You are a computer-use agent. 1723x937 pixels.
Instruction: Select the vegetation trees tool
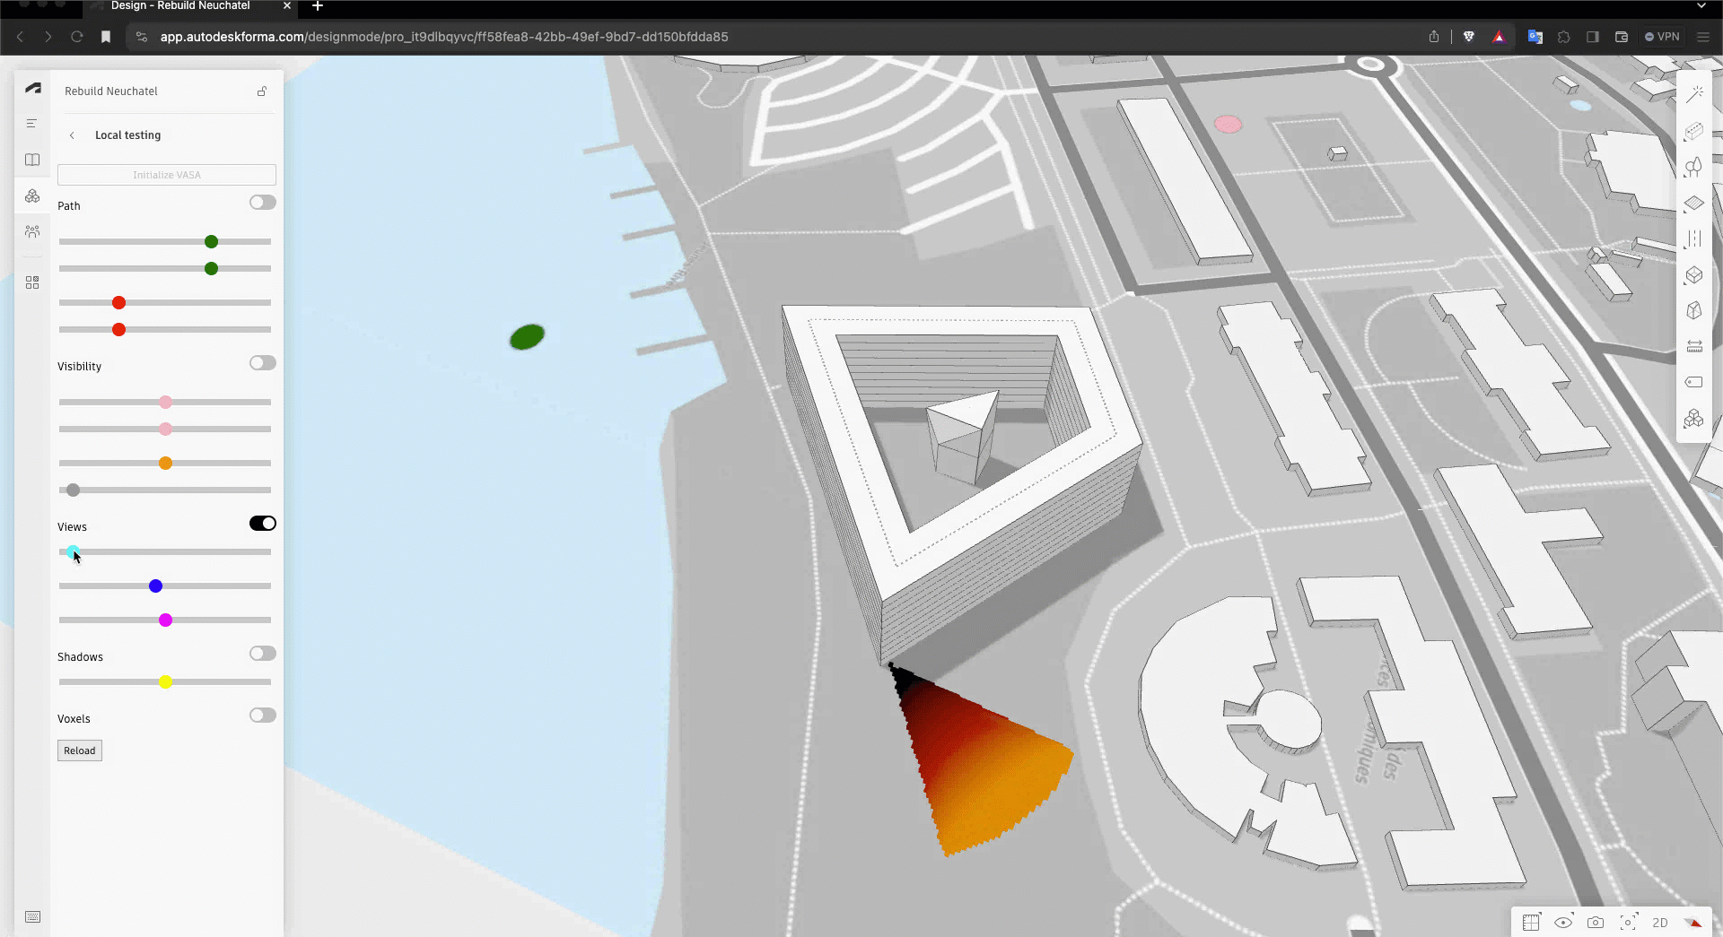click(1693, 167)
